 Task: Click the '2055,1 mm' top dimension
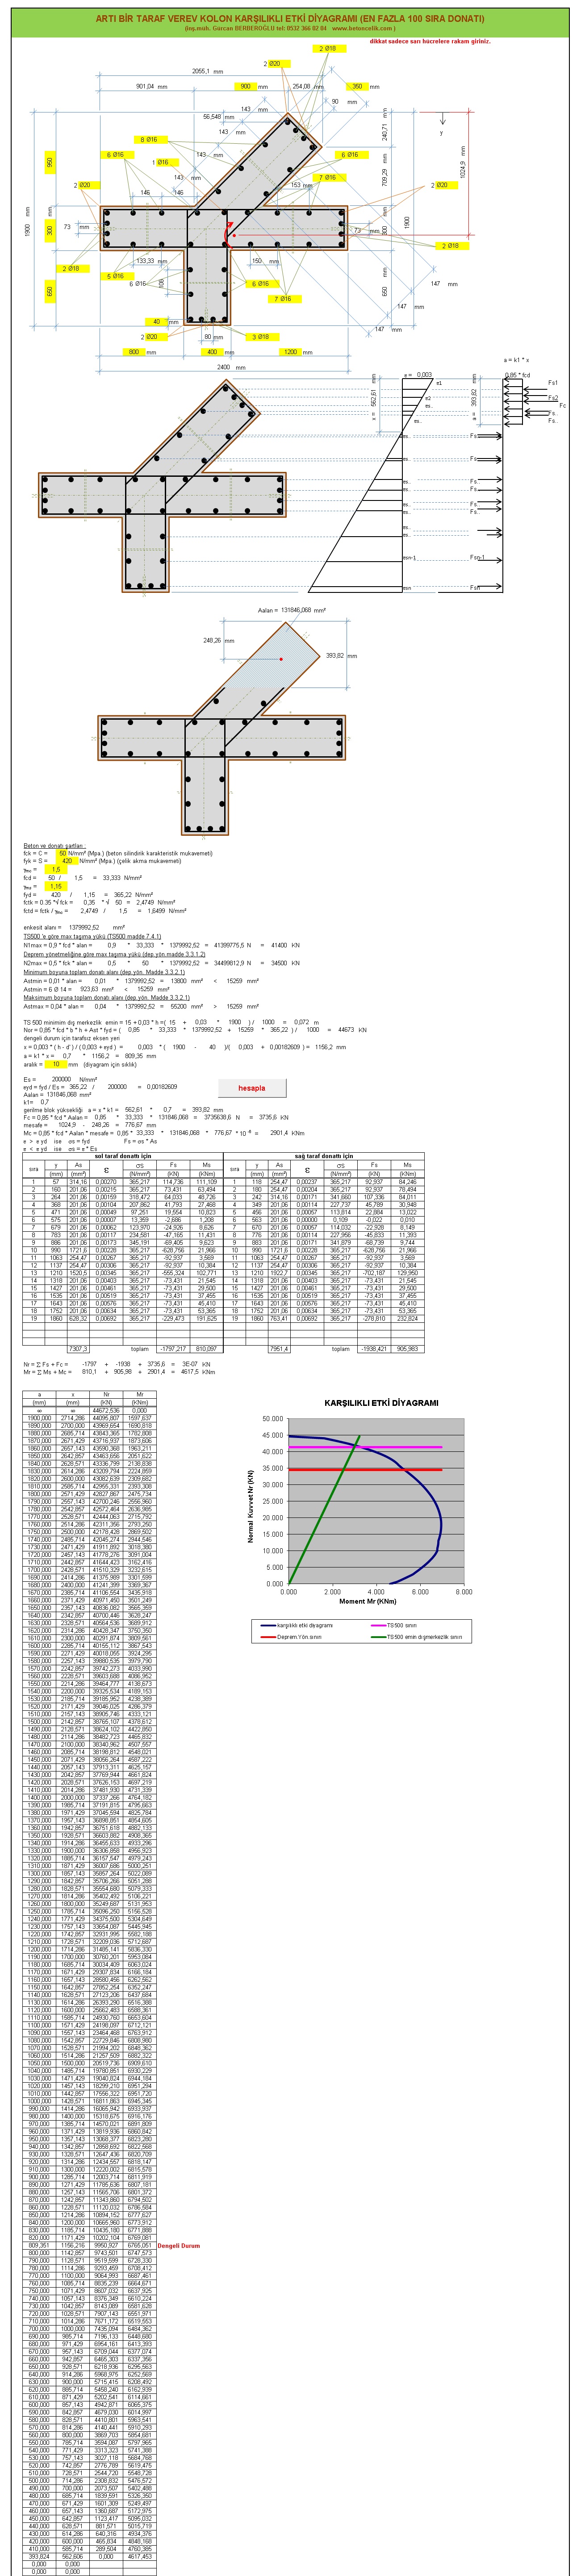207,71
